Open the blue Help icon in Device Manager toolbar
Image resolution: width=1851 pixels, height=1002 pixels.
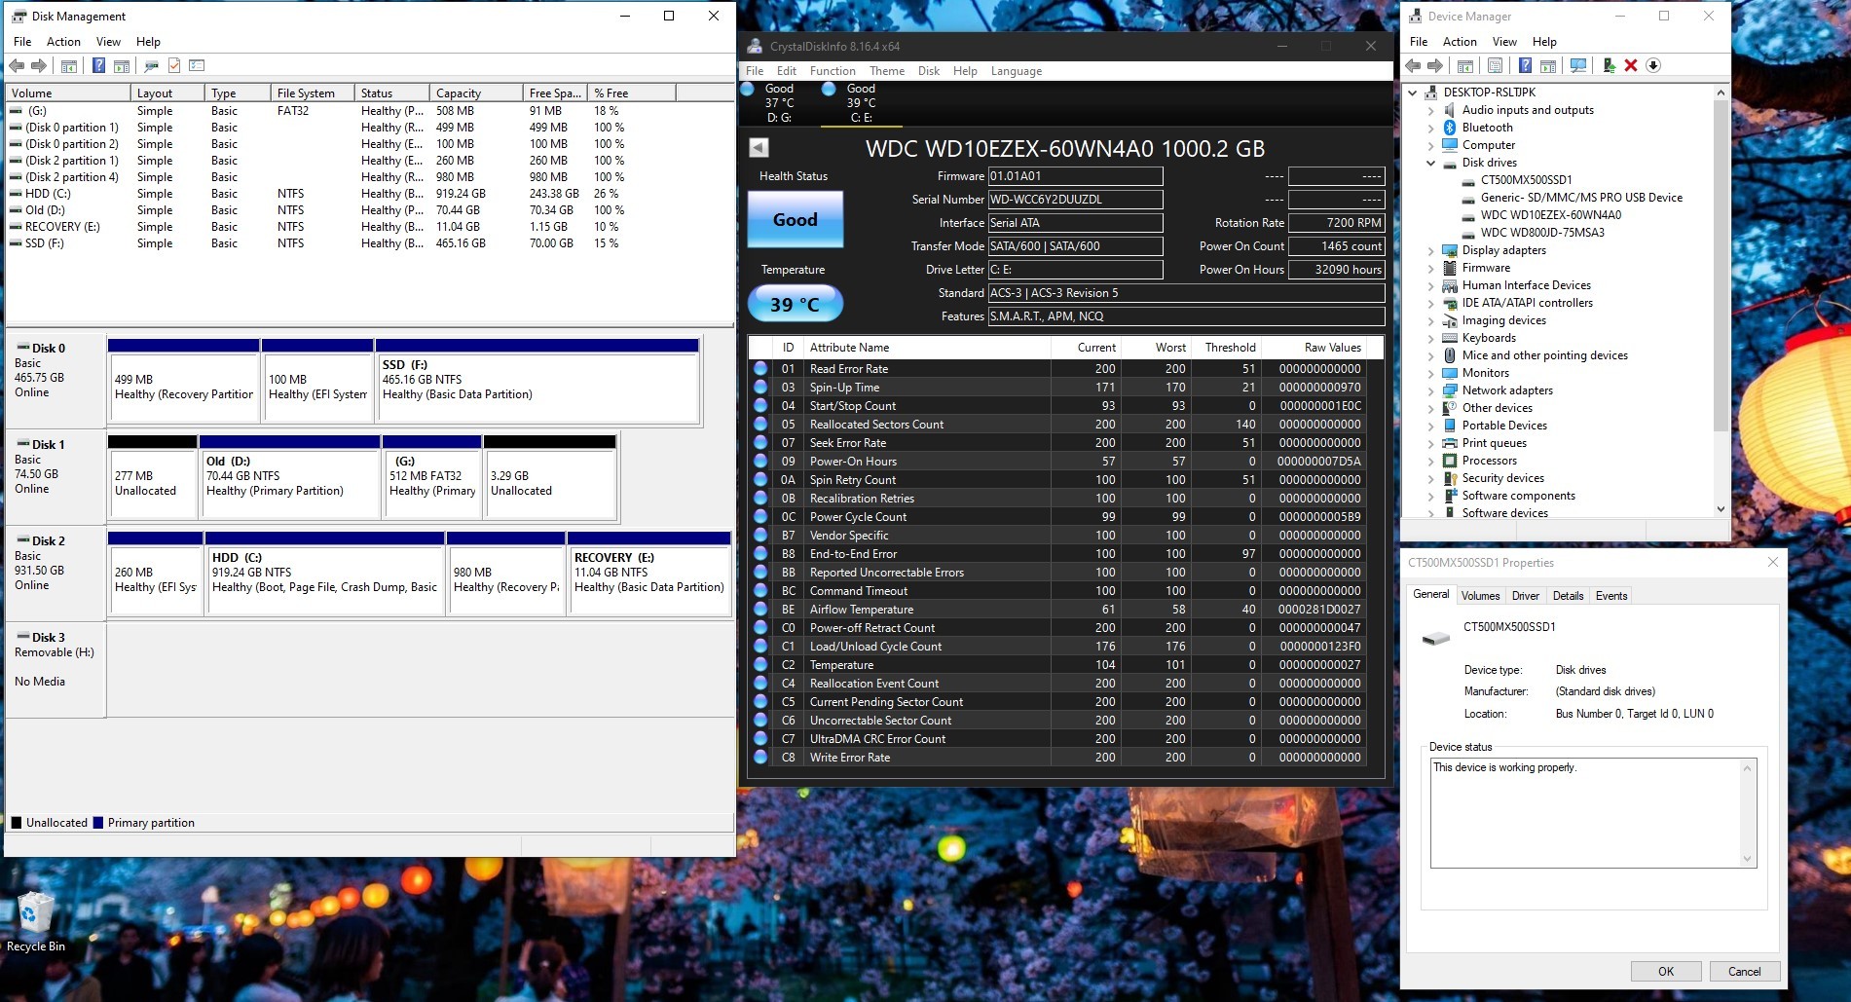coord(1525,65)
